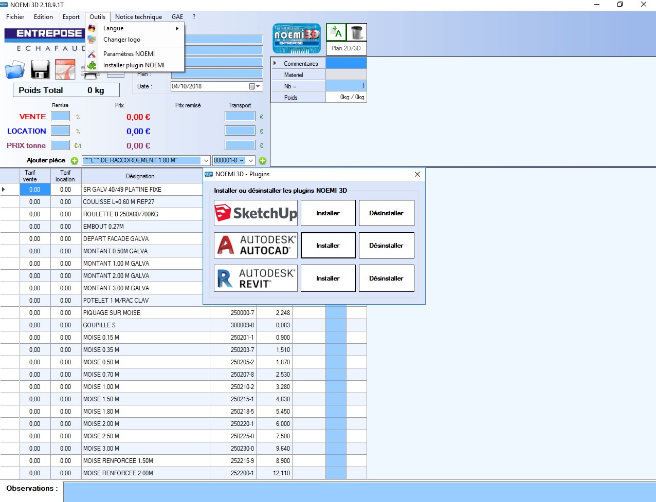The image size is (656, 502).
Task: Click the LOCATION transport input field
Action: click(240, 131)
